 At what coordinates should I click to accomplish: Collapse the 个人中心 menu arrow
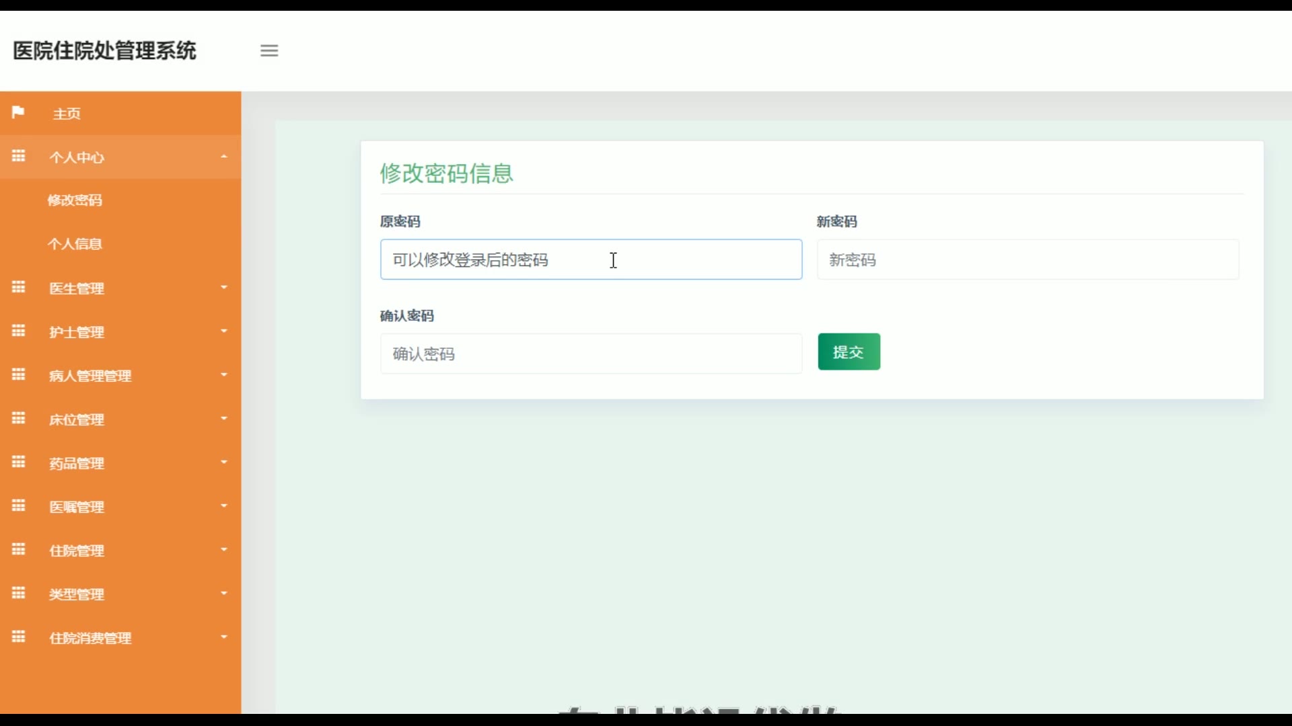click(224, 157)
